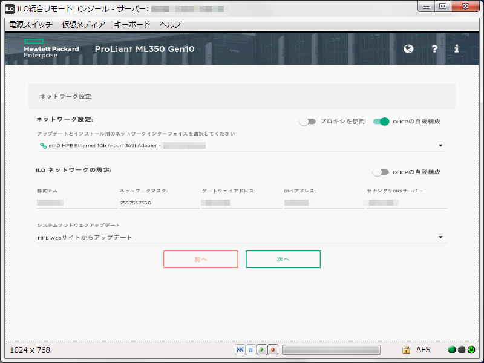
Task: Open the info icon in the header
Action: (456, 49)
